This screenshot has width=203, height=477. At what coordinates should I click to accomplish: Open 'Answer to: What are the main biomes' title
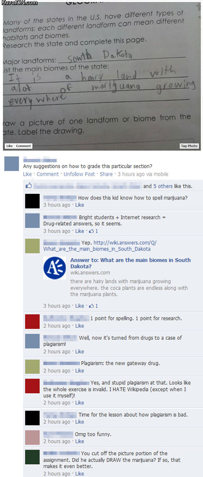point(131,263)
